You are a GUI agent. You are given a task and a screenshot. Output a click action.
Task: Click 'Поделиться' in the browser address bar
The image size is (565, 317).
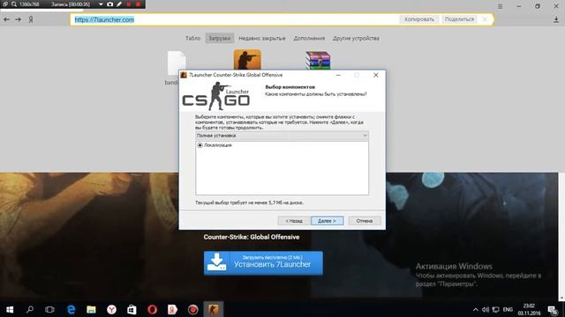click(459, 19)
